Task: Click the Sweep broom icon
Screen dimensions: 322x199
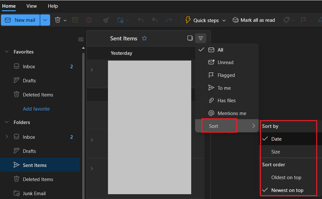Action: [x=106, y=20]
